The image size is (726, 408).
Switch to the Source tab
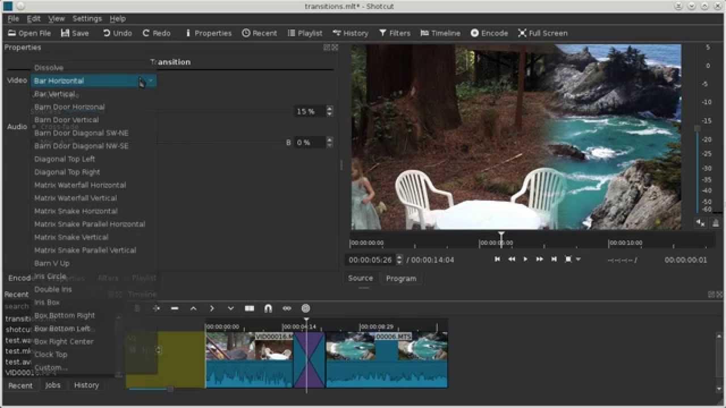360,278
